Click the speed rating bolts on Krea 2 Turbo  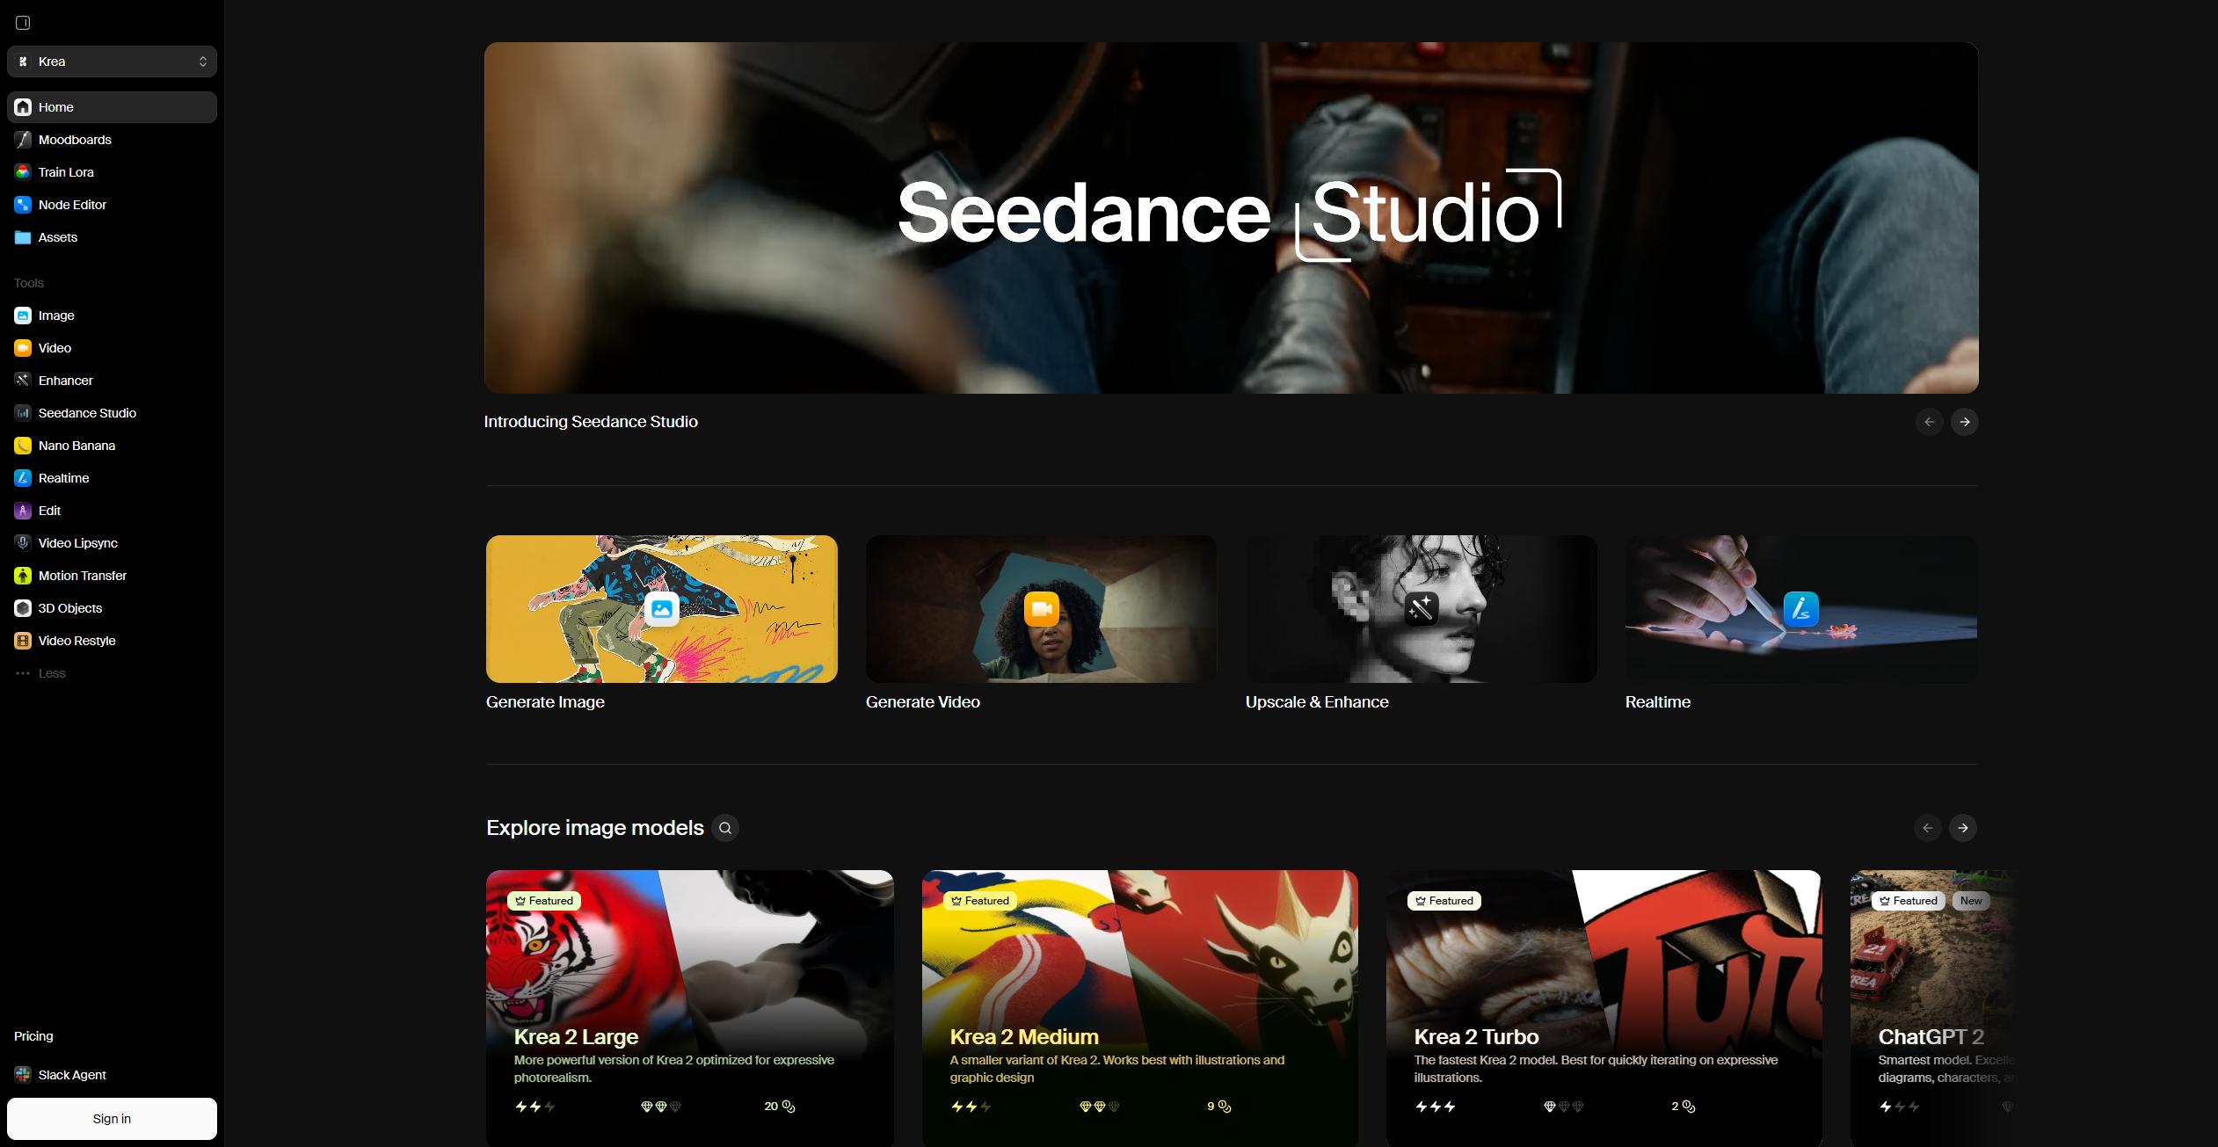tap(1436, 1107)
